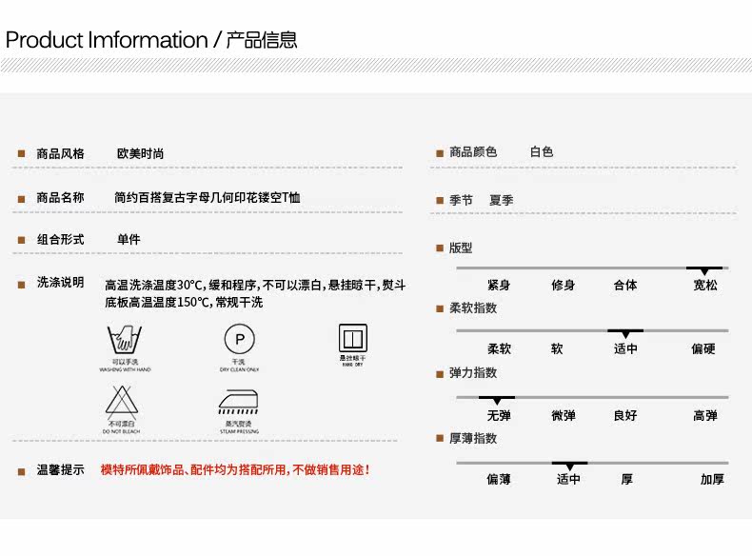
Task: Click the 商品颜色 label
Action: pos(473,152)
